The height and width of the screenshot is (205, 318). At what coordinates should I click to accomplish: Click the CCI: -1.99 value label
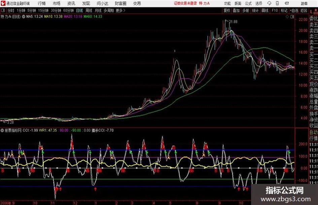[x=30, y=130]
